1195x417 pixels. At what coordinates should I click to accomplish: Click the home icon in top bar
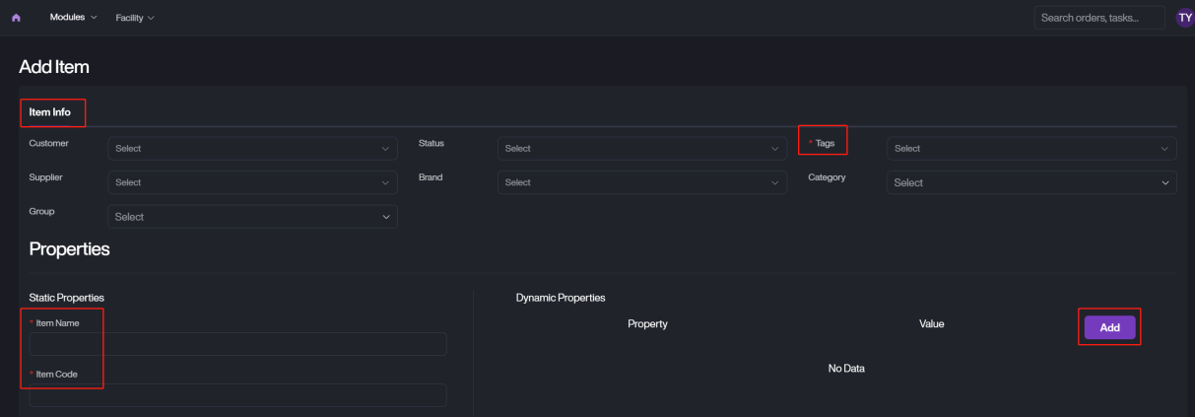click(16, 18)
